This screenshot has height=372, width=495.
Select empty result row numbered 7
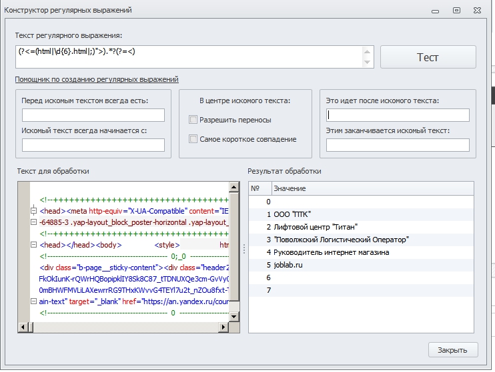pyautogui.click(x=361, y=290)
